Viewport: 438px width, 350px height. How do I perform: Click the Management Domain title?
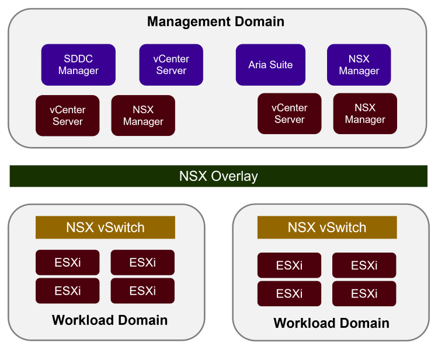(x=215, y=22)
